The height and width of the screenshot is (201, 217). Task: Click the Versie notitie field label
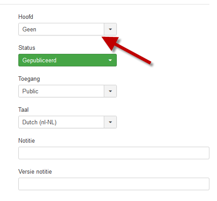(35, 171)
